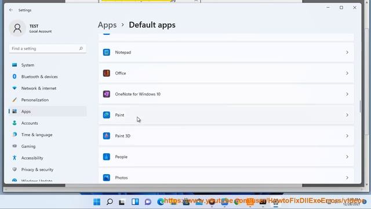The width and height of the screenshot is (371, 209).
Task: Go back to Apps via breadcrumb
Action: tap(107, 25)
